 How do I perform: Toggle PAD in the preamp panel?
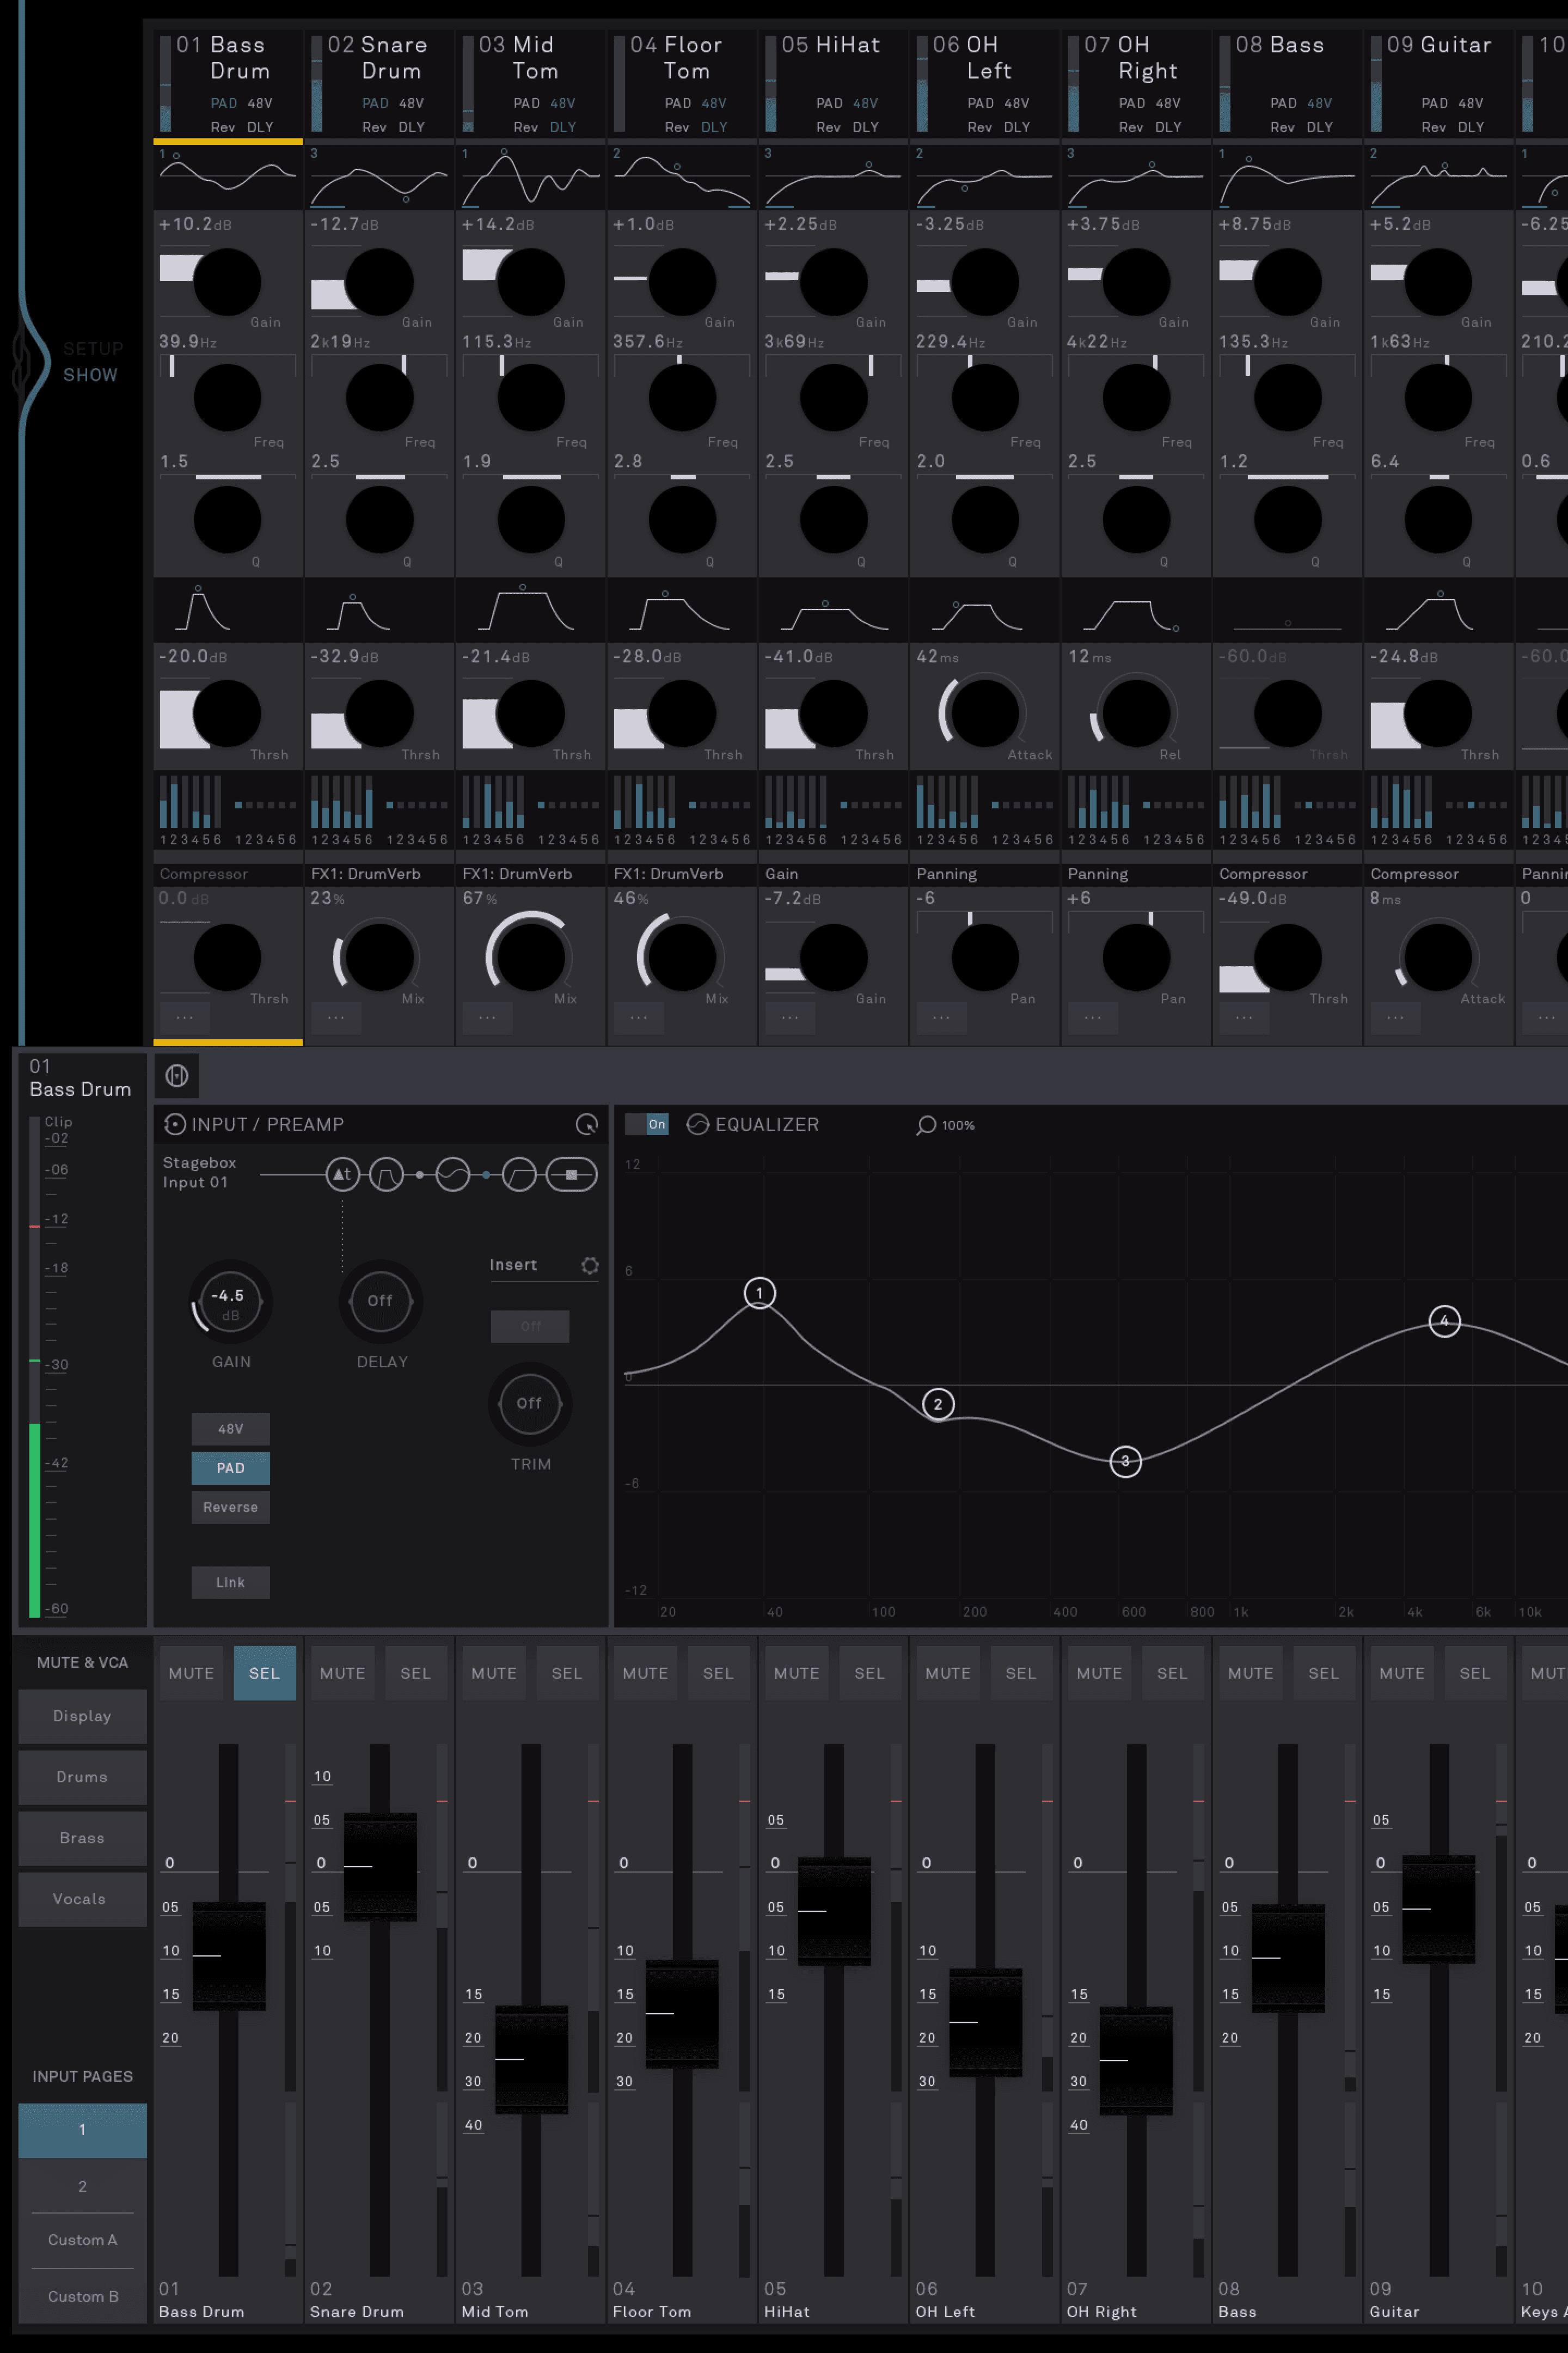point(230,1467)
